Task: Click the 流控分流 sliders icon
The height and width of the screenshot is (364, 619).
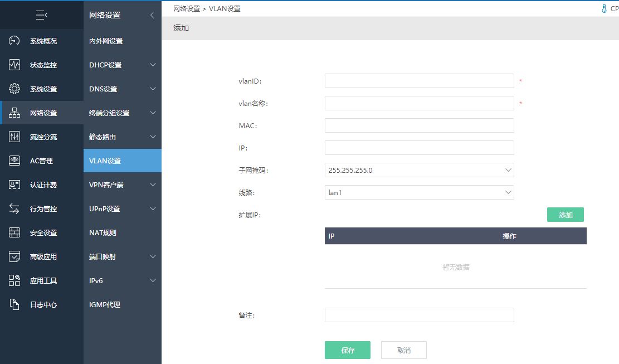Action: [x=14, y=137]
